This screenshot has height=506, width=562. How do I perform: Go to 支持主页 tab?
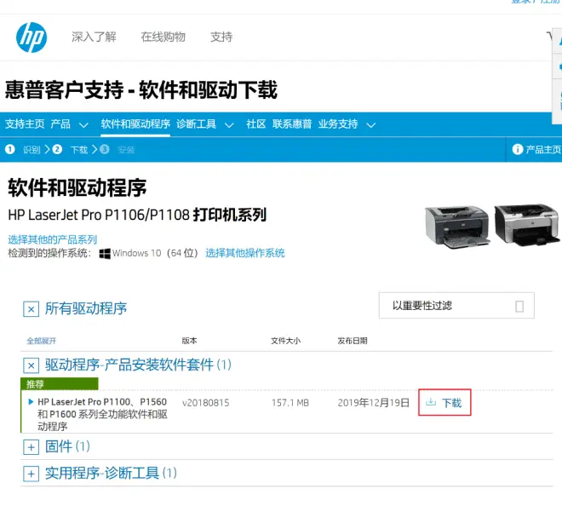point(25,124)
